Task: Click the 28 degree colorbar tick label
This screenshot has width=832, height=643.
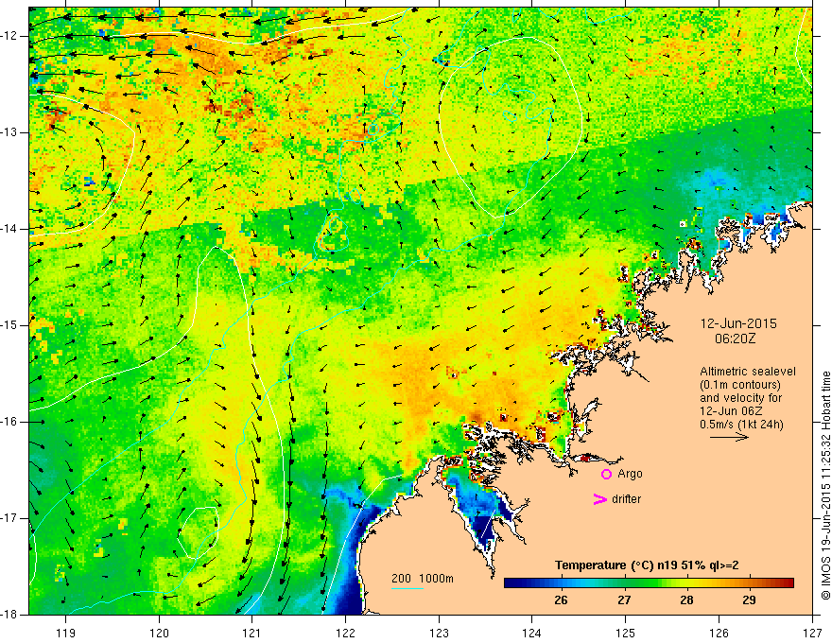Action: pyautogui.click(x=686, y=600)
